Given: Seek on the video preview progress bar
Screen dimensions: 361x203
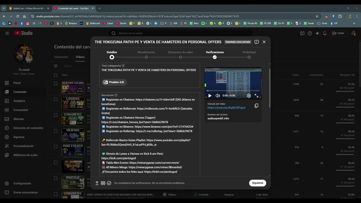Looking at the screenshot, I should pos(233,91).
